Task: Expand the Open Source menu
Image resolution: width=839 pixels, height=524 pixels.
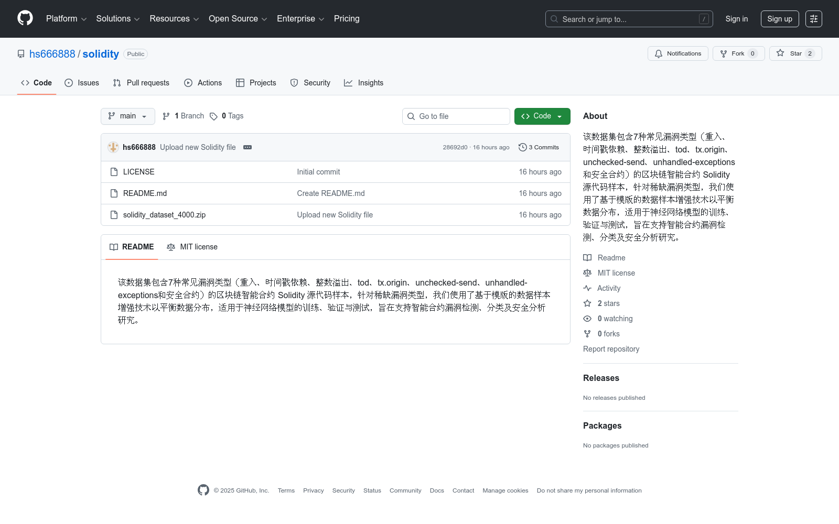Action: pos(238,19)
